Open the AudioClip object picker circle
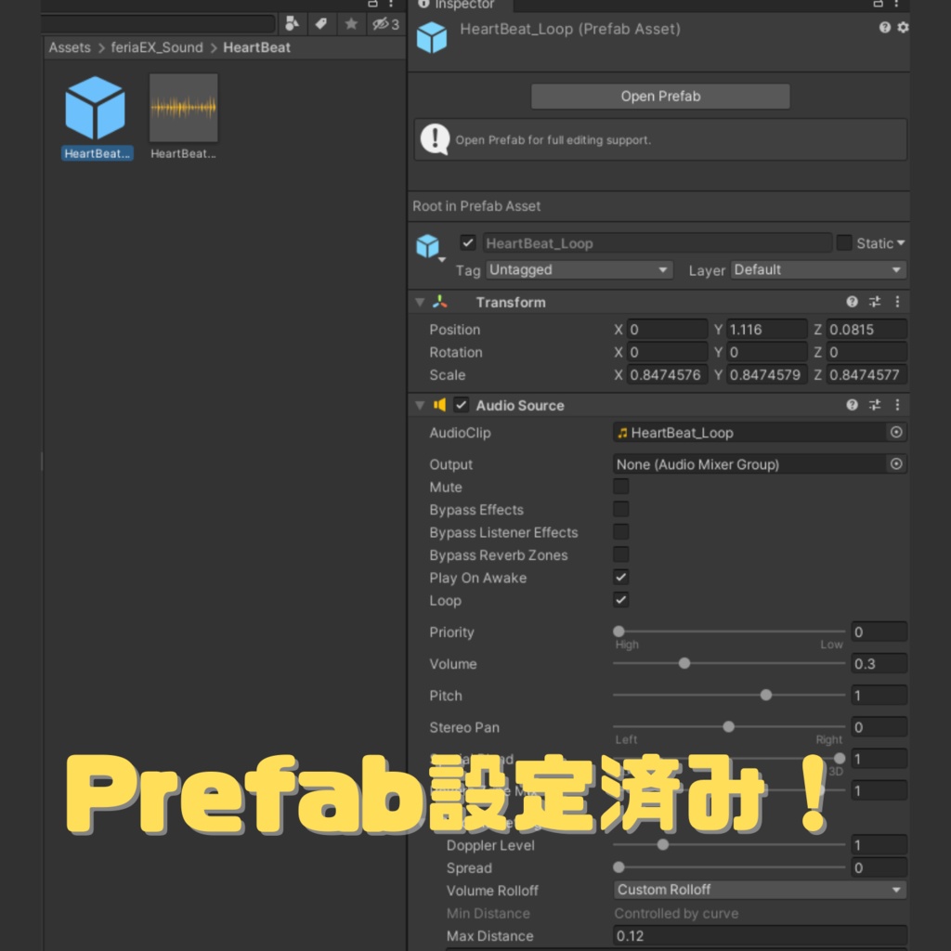This screenshot has width=951, height=951. 896,432
